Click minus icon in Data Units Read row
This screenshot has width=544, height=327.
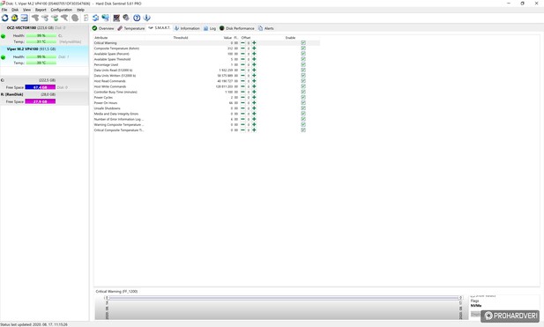tap(242, 70)
